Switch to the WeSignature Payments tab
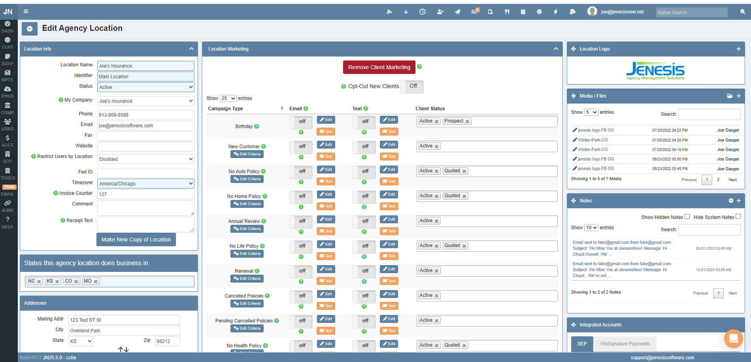Screen dimensions: 751x362 click(x=625, y=343)
